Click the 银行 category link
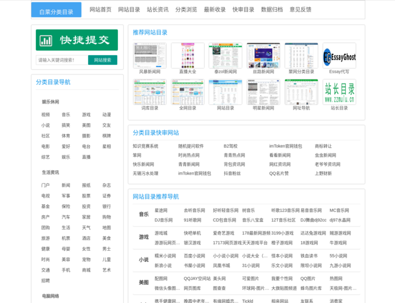 tap(106, 207)
